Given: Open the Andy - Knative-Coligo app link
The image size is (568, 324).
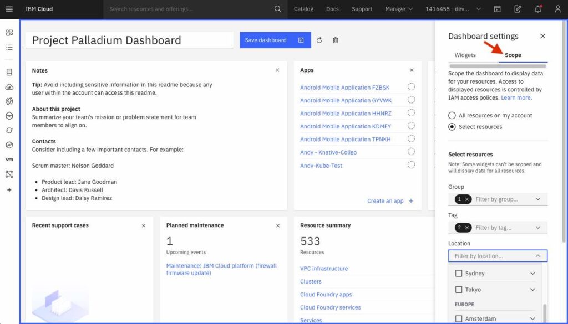Looking at the screenshot, I should 328,152.
